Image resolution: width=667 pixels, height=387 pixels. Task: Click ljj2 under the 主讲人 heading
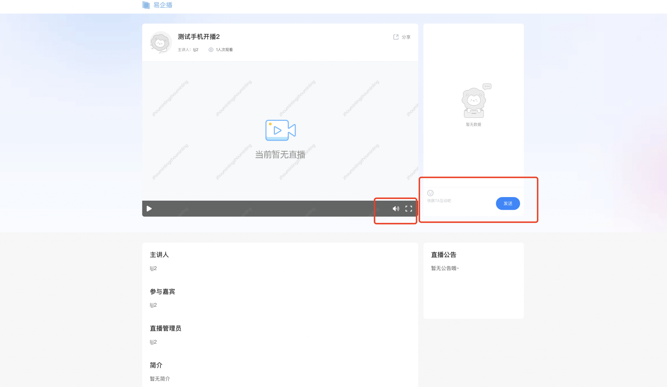[x=153, y=268]
